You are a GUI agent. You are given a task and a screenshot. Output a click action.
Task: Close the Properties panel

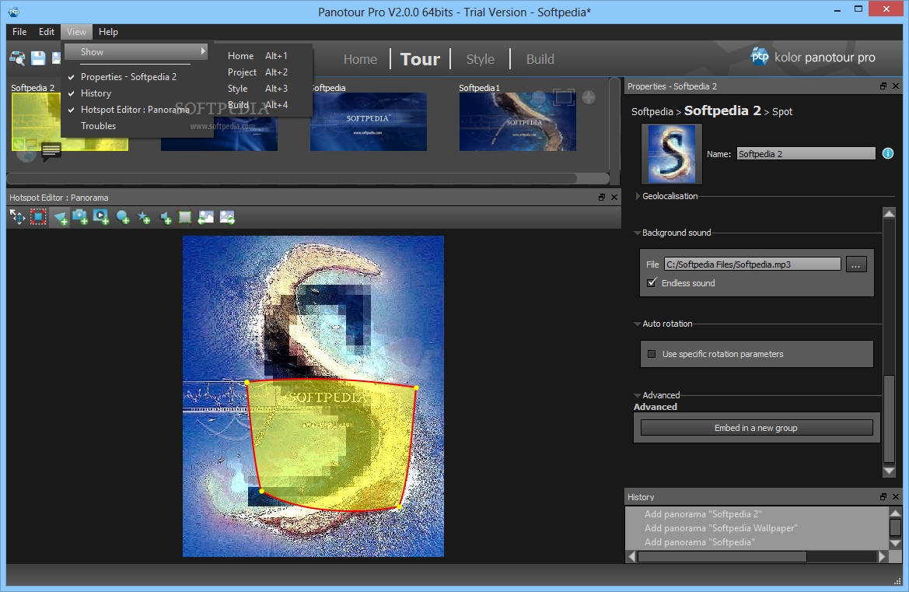click(896, 86)
